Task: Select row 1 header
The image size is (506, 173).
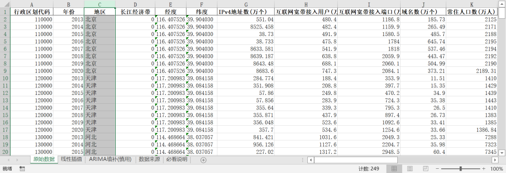Action: click(x=5, y=12)
